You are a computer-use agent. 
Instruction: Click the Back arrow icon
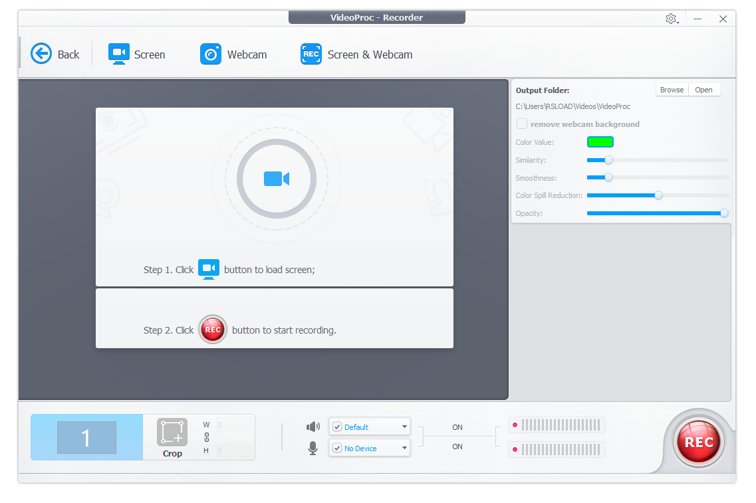tap(41, 53)
